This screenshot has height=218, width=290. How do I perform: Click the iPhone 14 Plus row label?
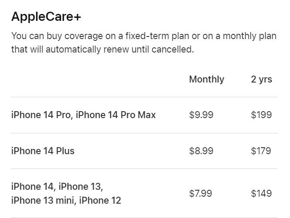[x=43, y=151]
